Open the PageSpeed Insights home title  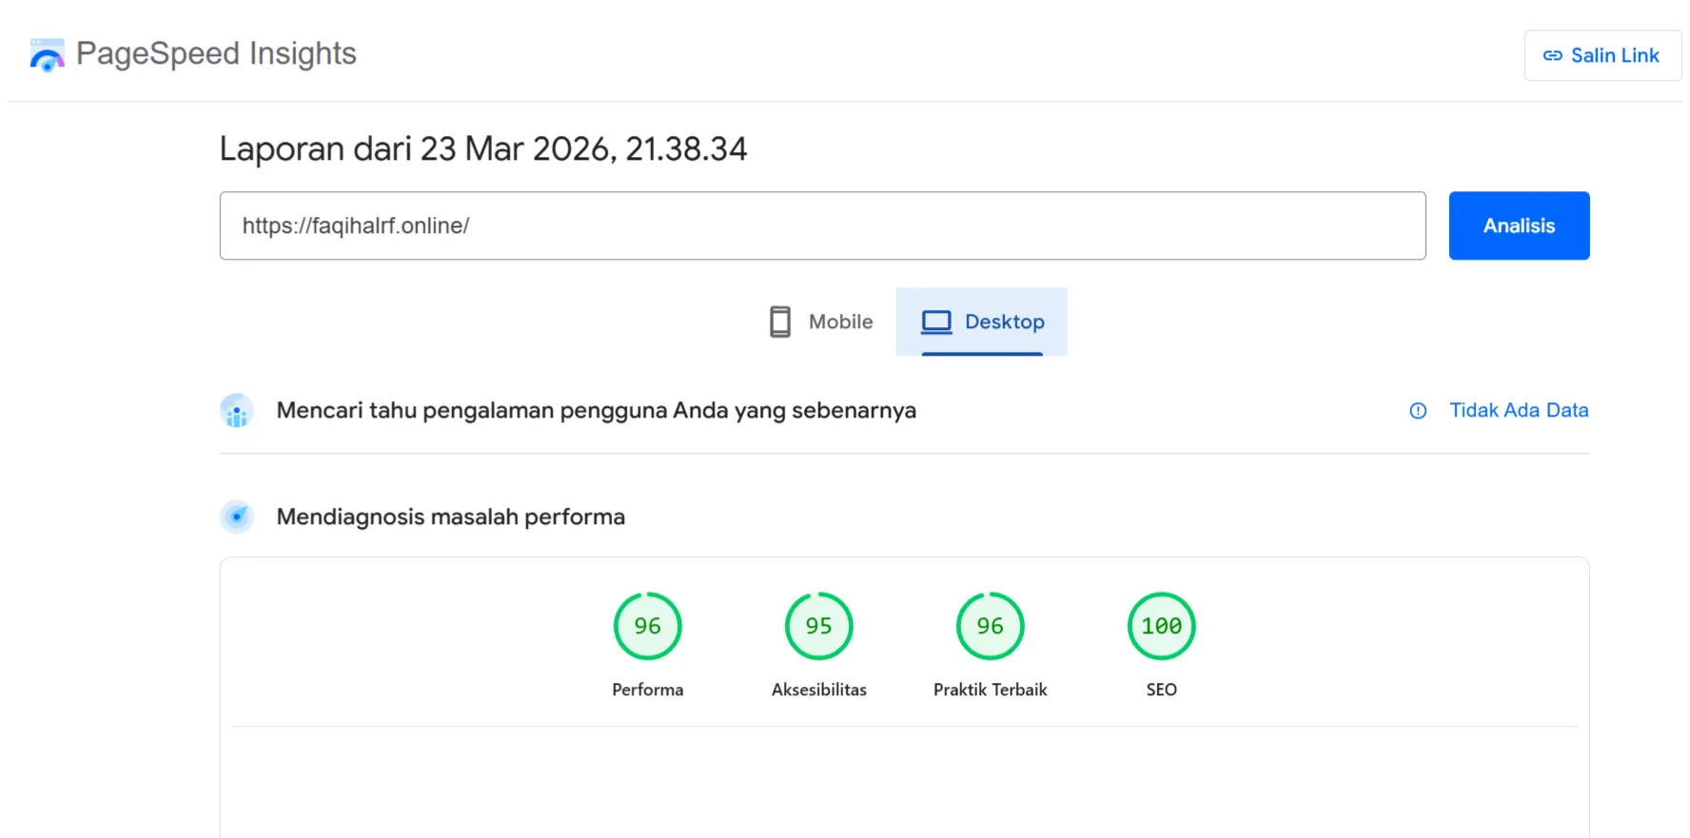(x=216, y=53)
